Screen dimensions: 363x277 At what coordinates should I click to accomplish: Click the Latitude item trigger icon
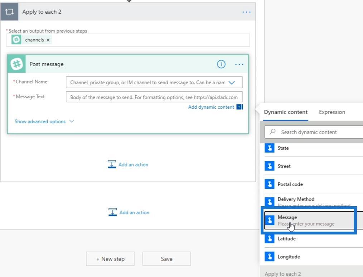pos(270,238)
